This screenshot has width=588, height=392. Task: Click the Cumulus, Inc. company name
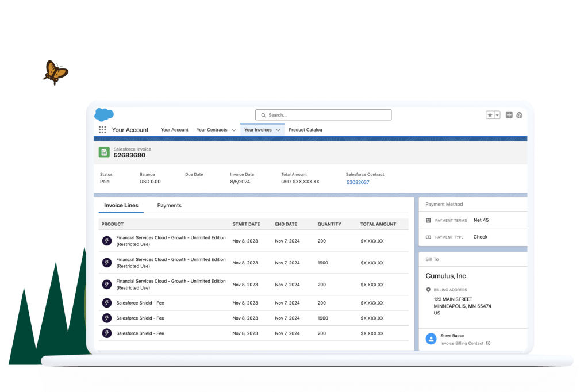[447, 276]
